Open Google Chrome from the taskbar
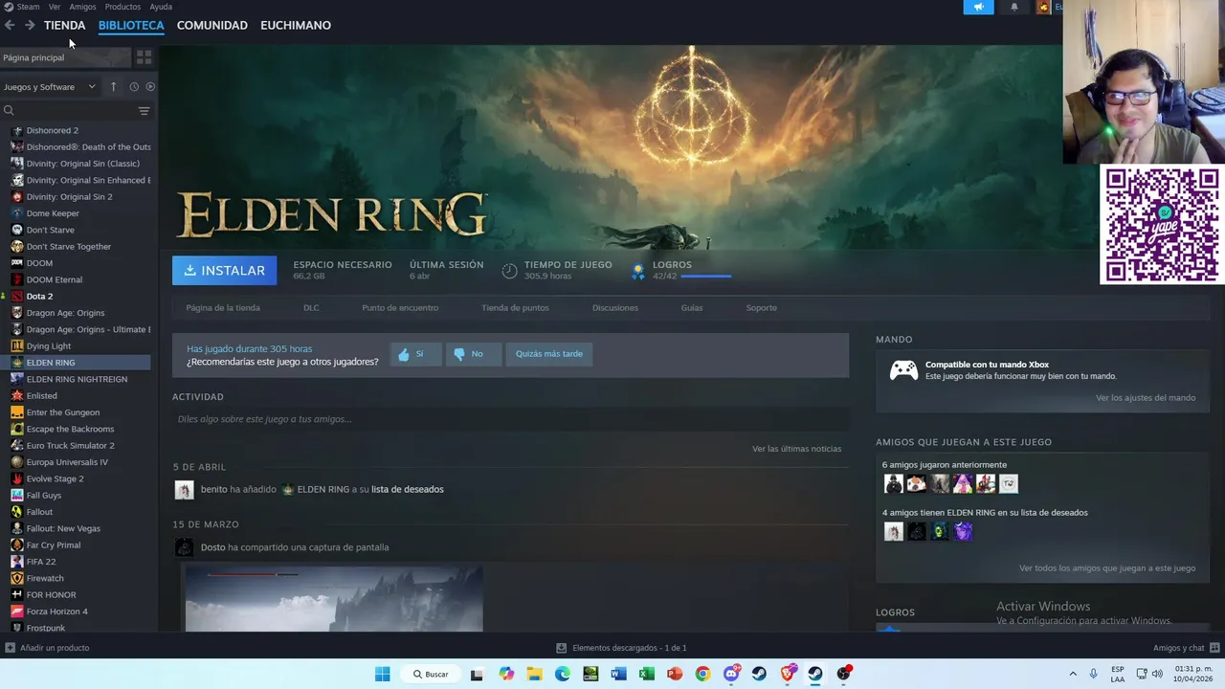The height and width of the screenshot is (689, 1225). click(x=702, y=674)
